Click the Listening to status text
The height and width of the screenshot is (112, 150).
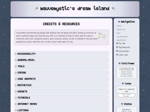click(126, 110)
